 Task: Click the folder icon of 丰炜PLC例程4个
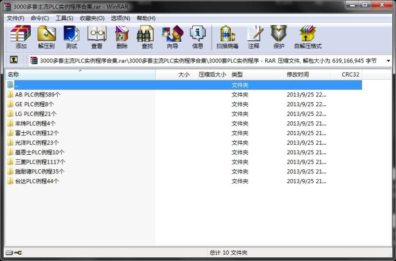10,123
